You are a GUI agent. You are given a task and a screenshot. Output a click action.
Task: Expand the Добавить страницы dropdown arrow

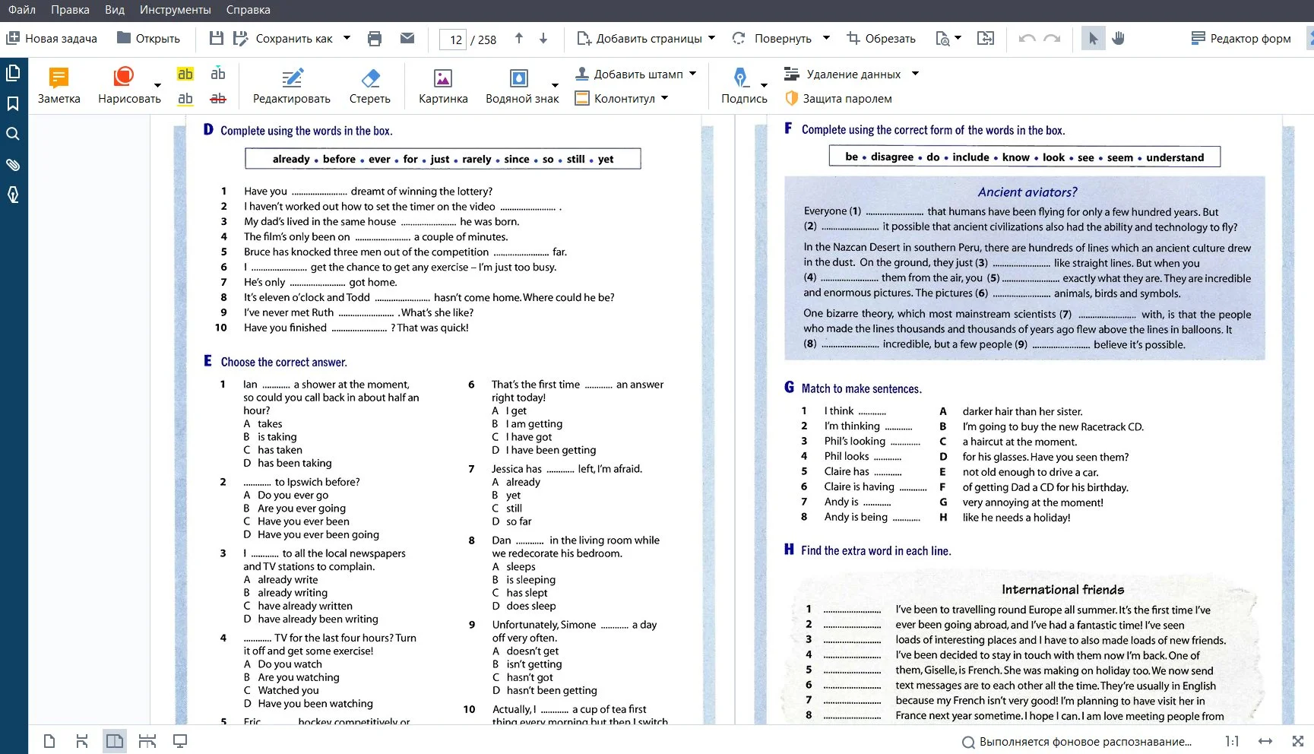712,37
